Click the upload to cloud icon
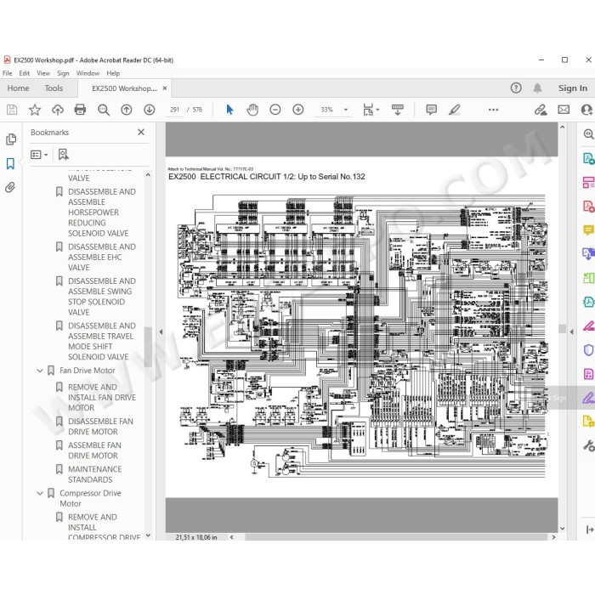595x595 pixels. pos(58,110)
